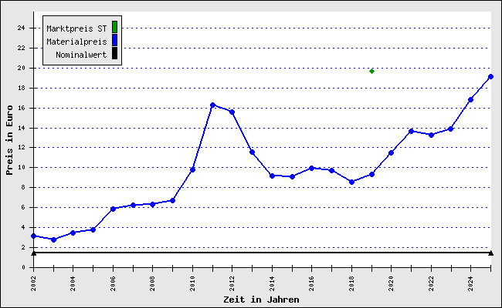Click the 2006 data point near 6 Euro

113,209
